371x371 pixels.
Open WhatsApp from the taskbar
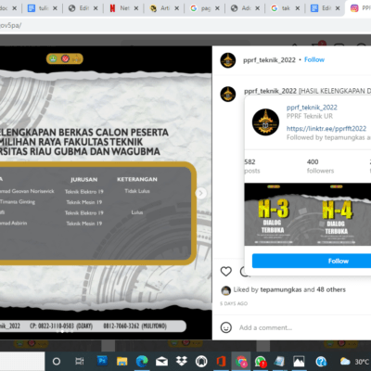pyautogui.click(x=261, y=361)
